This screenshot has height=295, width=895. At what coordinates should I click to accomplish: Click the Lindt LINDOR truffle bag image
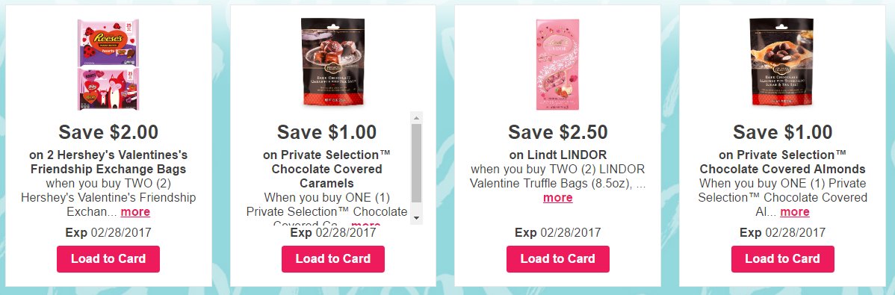[557, 64]
